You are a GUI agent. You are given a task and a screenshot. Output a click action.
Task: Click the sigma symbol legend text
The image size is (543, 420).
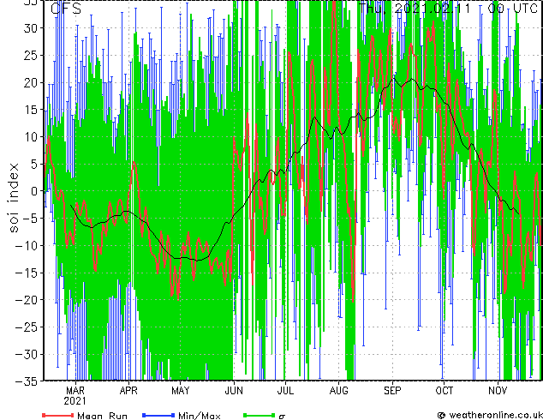pos(282,417)
